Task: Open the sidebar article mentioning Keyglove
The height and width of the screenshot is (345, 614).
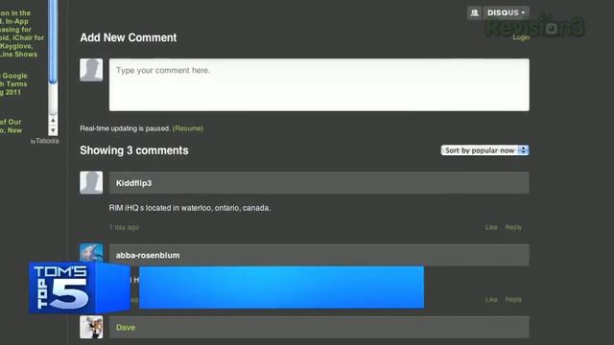Action: tap(21, 34)
